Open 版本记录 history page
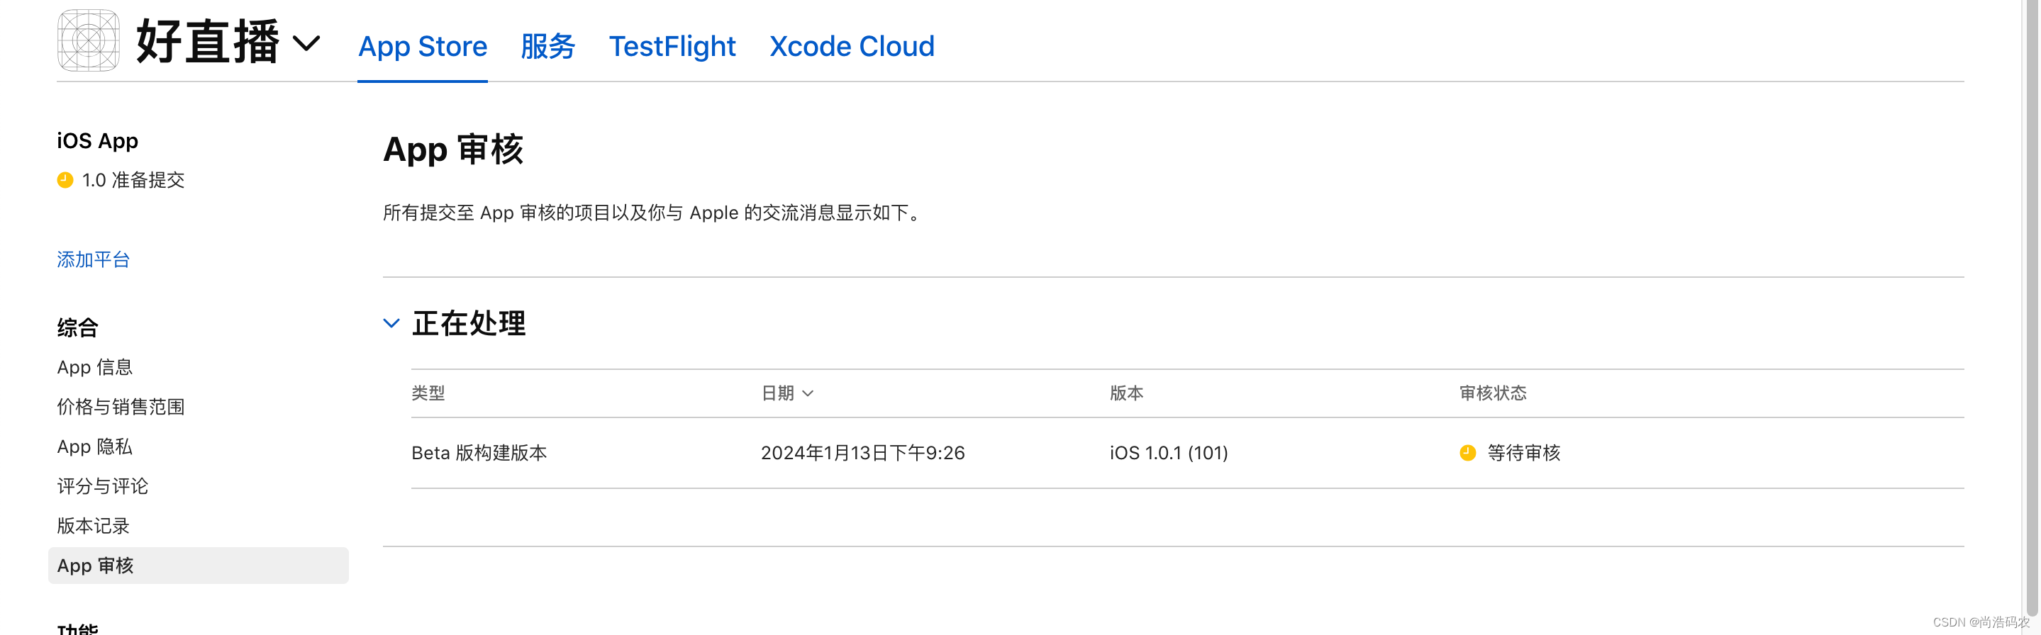 [x=93, y=525]
